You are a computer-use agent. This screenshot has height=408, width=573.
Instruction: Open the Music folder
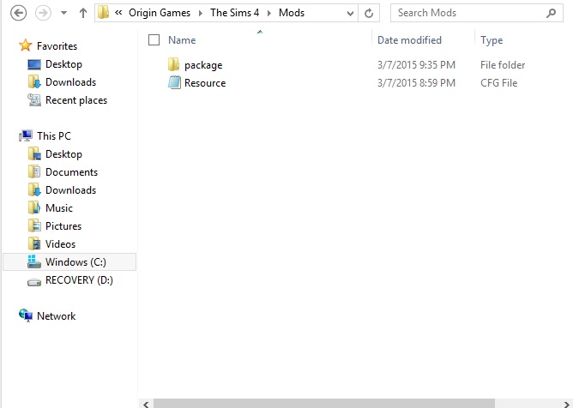(x=59, y=207)
